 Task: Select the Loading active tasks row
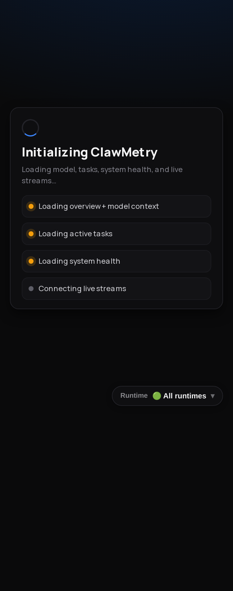coord(116,234)
